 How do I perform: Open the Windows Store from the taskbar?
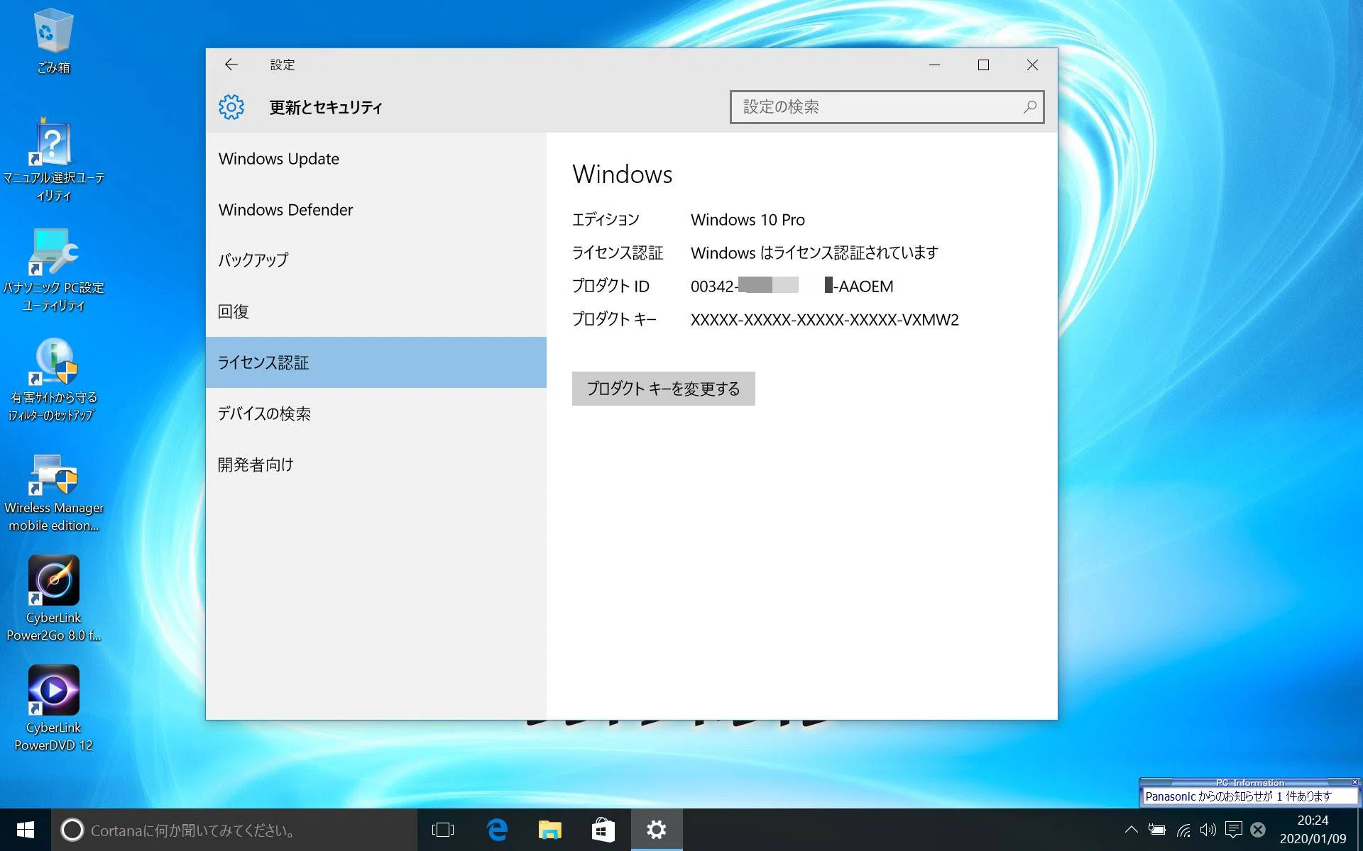pos(603,830)
